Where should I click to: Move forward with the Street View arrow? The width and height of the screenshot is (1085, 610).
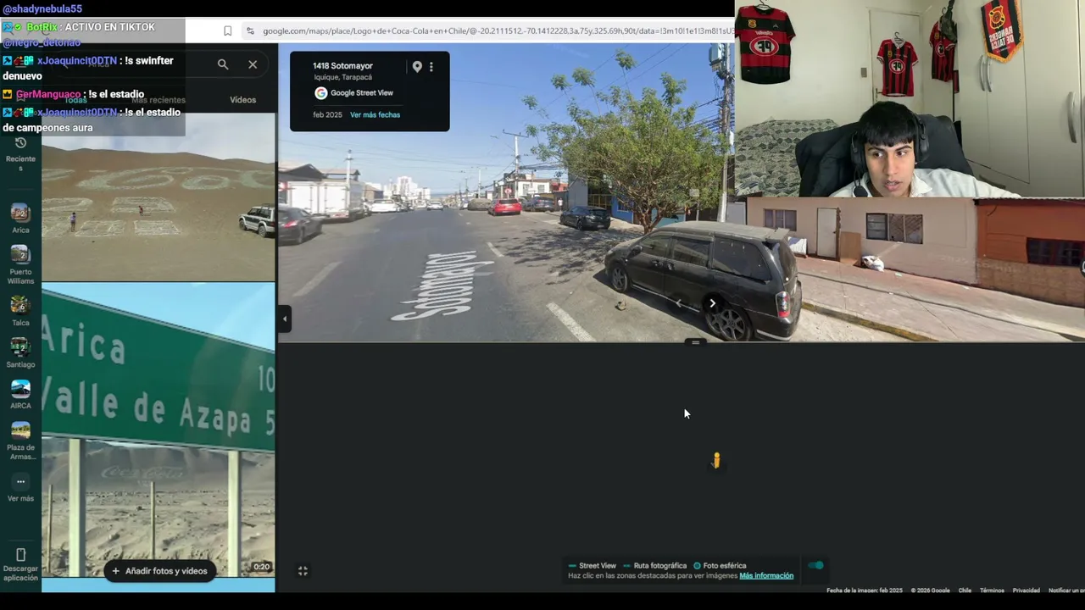(x=712, y=303)
